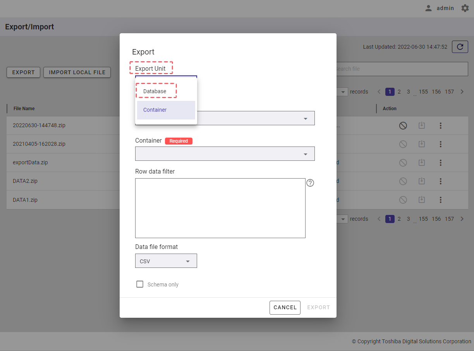Go to page 2 in top pagination
This screenshot has height=351, width=474.
point(399,92)
